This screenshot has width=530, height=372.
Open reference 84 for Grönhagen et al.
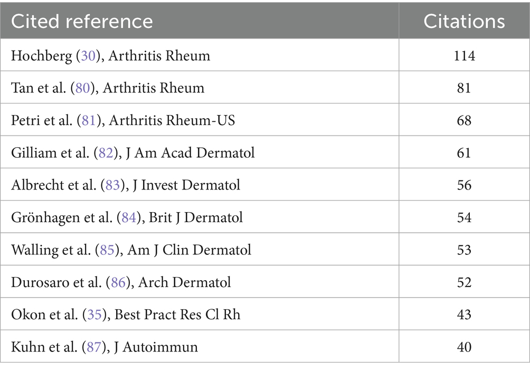(x=129, y=217)
